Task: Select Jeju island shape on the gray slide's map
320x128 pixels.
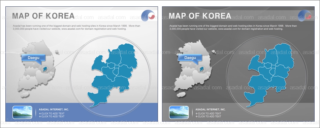Action: [x=181, y=95]
